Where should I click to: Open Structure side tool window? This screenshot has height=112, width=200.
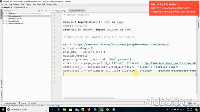tap(1, 95)
